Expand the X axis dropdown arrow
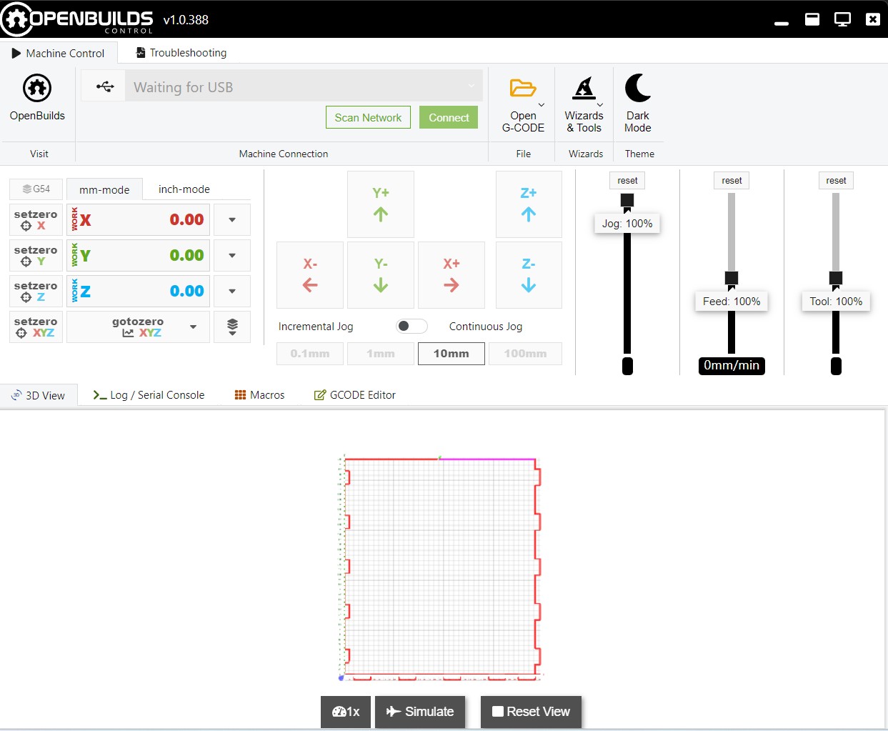Image resolution: width=888 pixels, height=731 pixels. coord(232,220)
